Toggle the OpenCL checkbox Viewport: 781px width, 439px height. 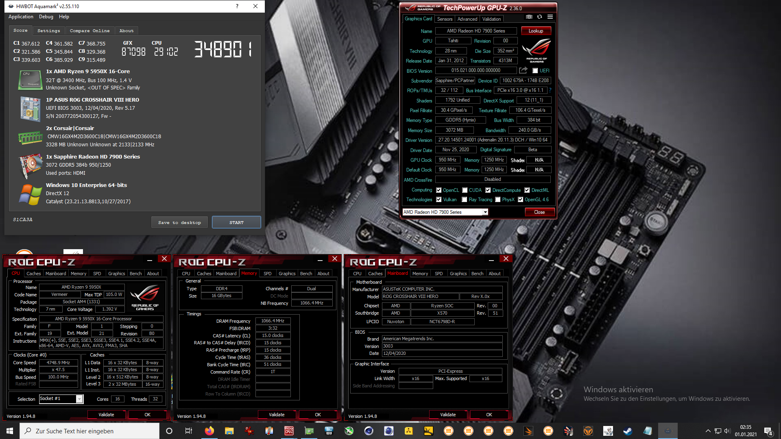pyautogui.click(x=438, y=190)
